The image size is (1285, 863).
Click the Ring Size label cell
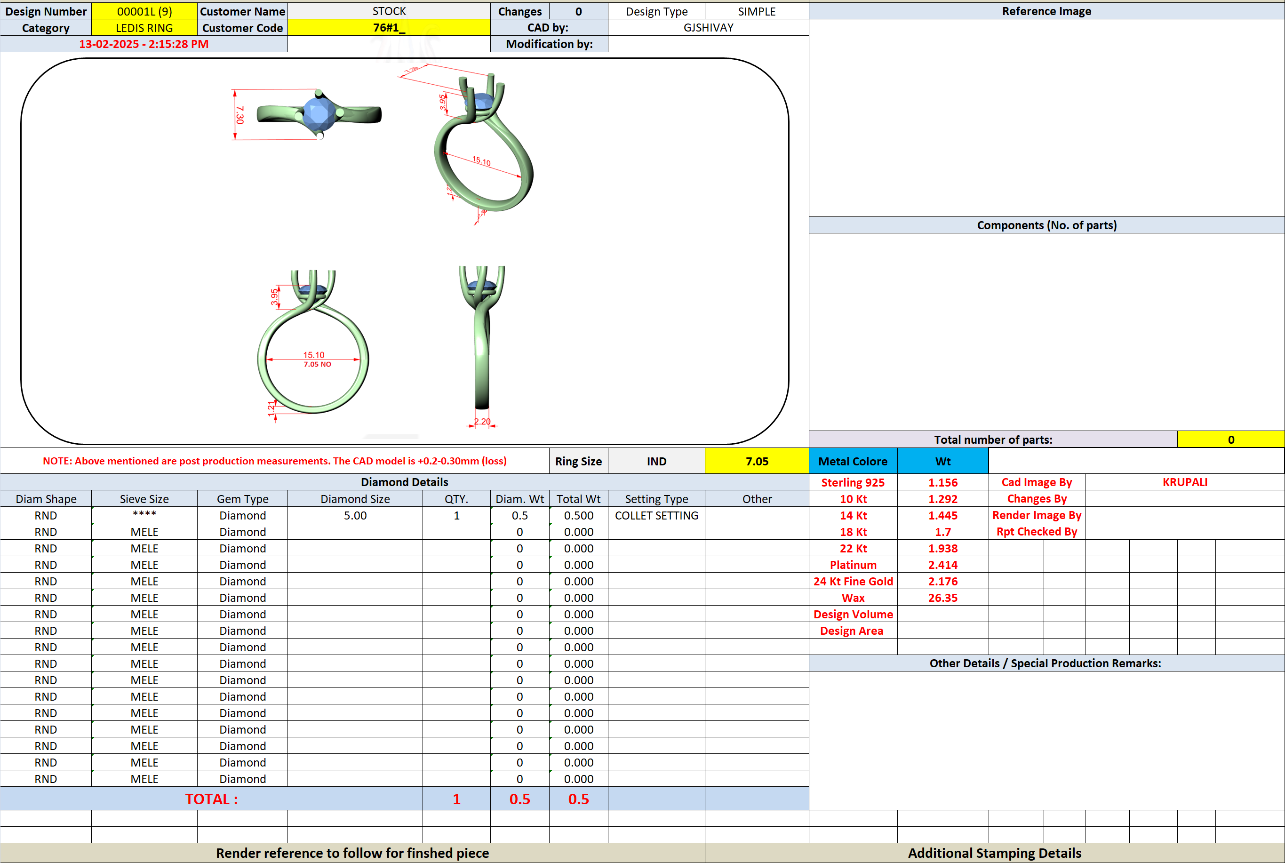[x=578, y=461]
